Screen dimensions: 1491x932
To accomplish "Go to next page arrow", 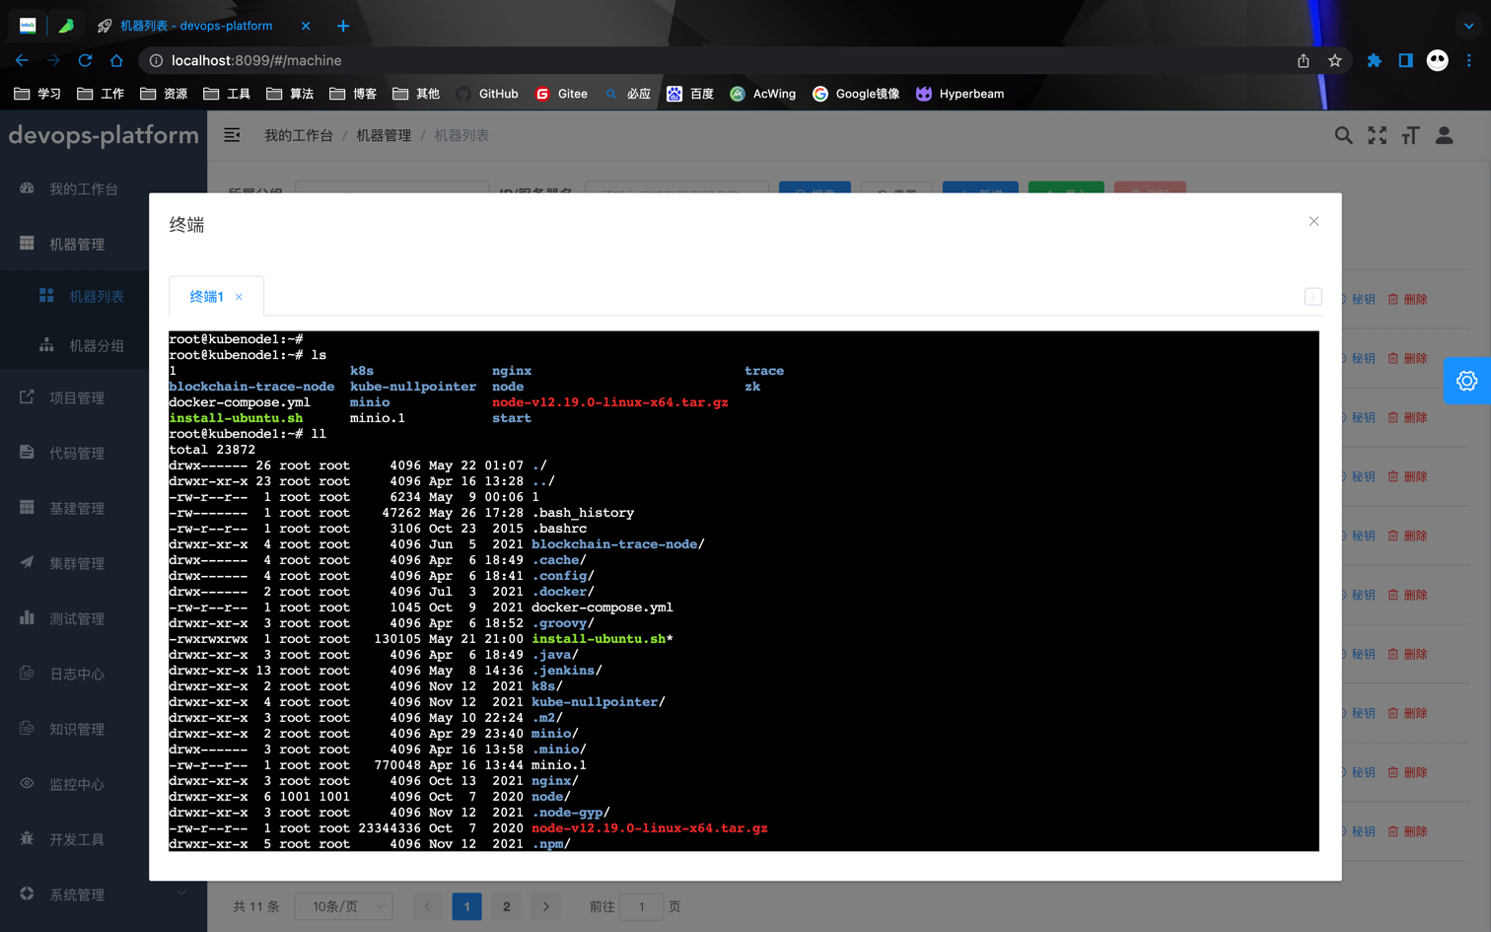I will (545, 906).
